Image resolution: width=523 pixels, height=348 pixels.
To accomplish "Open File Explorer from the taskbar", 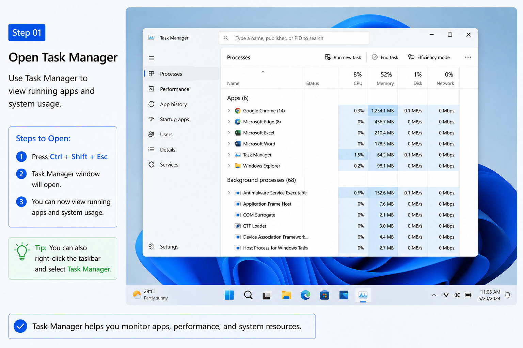I will tap(286, 295).
